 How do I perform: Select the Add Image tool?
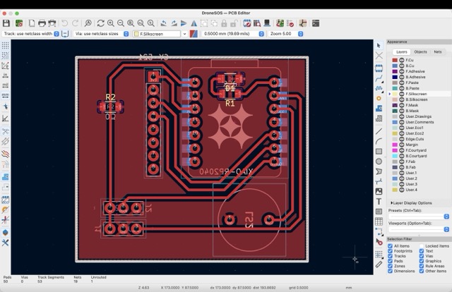[x=379, y=191]
